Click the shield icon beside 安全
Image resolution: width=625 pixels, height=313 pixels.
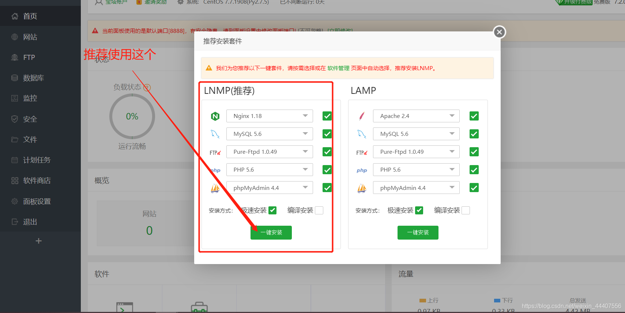tap(15, 119)
